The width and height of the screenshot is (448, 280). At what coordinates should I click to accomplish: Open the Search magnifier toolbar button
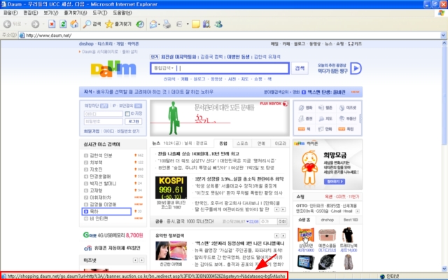92,24
